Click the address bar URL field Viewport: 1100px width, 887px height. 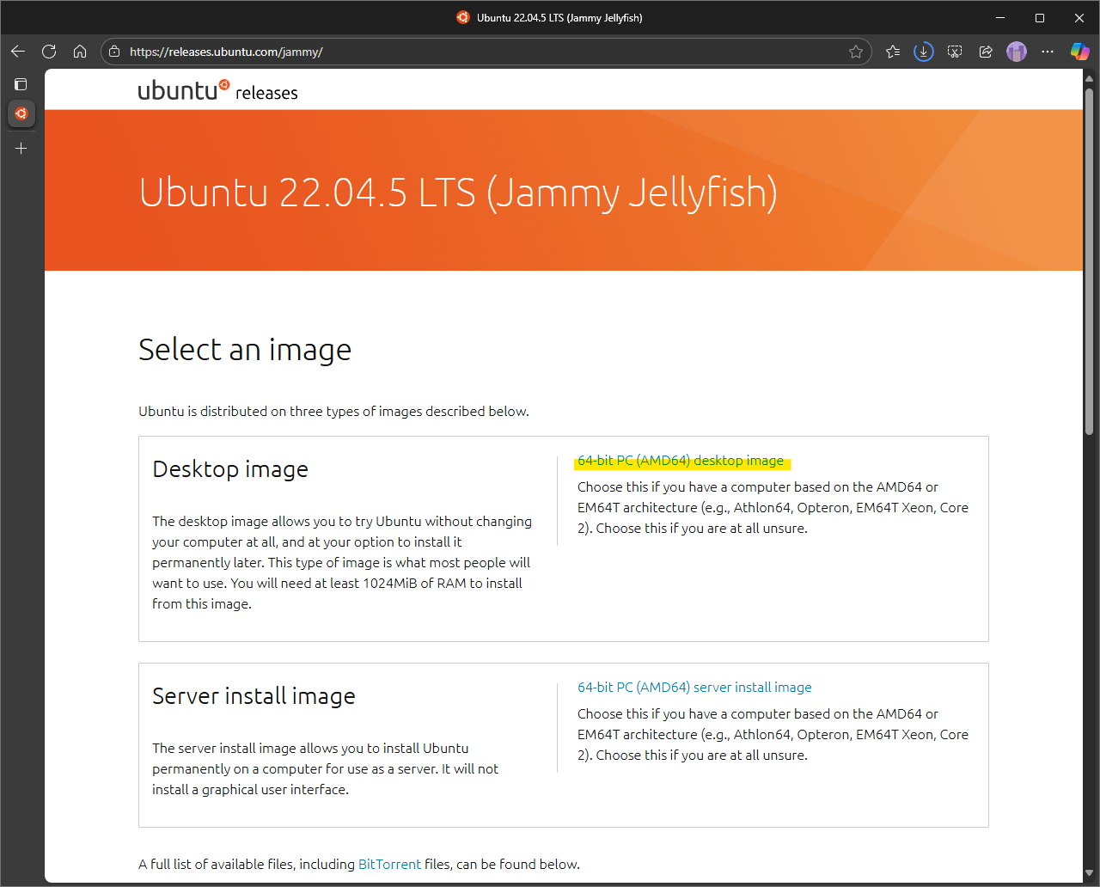486,52
